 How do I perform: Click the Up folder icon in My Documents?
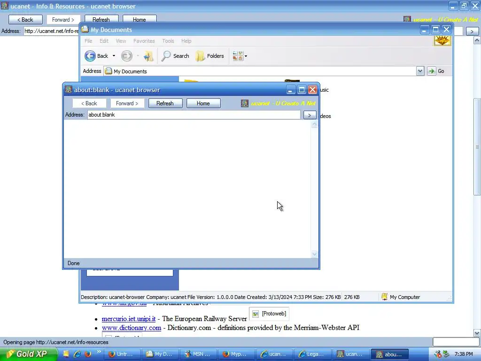(149, 56)
